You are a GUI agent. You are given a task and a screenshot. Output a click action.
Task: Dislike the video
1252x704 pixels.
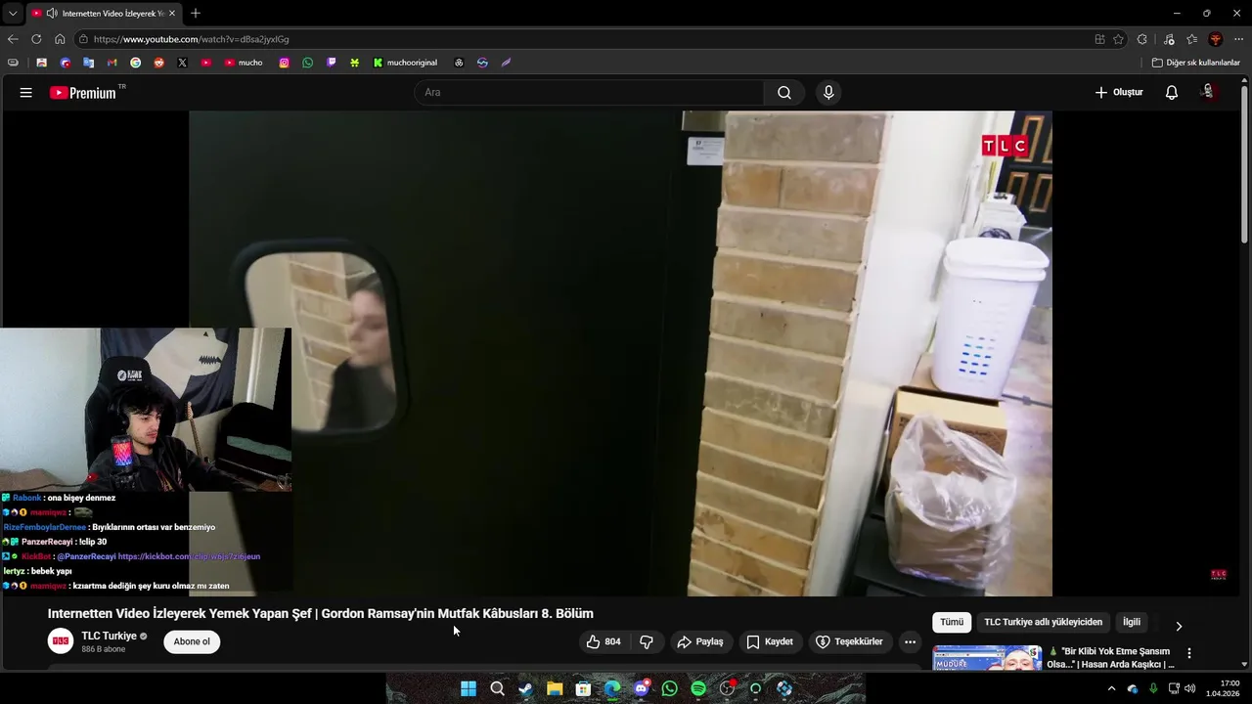[x=647, y=642]
